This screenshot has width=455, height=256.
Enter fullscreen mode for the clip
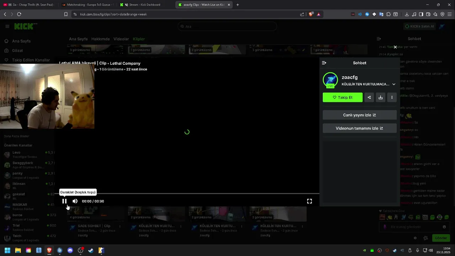[309, 201]
